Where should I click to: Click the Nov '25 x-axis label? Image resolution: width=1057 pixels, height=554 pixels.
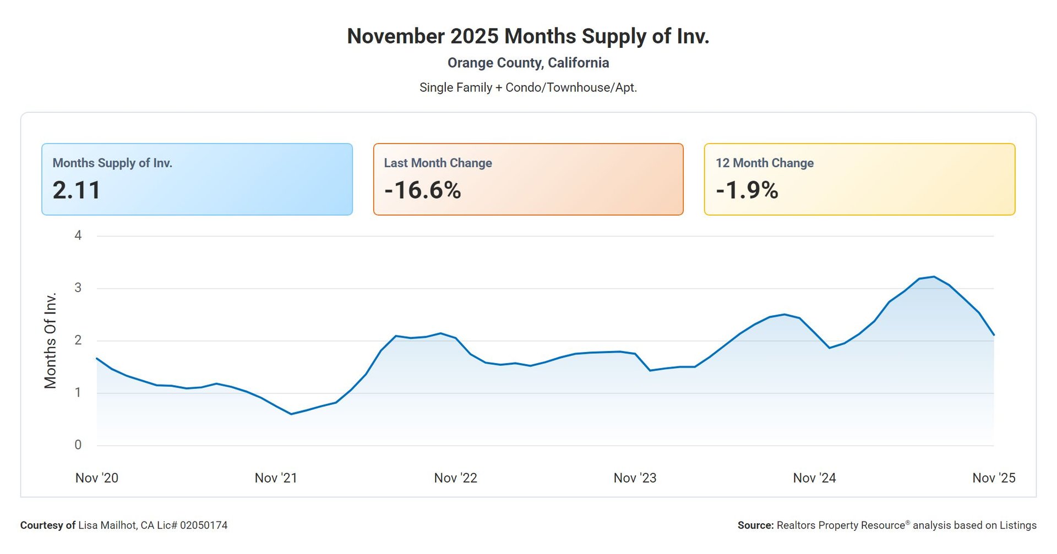994,478
